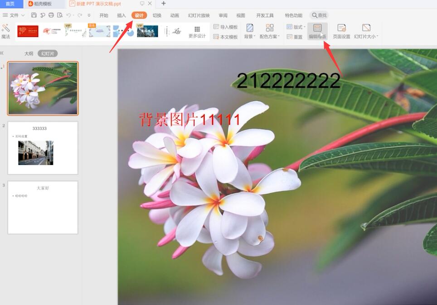The width and height of the screenshot is (437, 305).
Task: Open 页面设置 (Page setup)
Action: coord(341,31)
